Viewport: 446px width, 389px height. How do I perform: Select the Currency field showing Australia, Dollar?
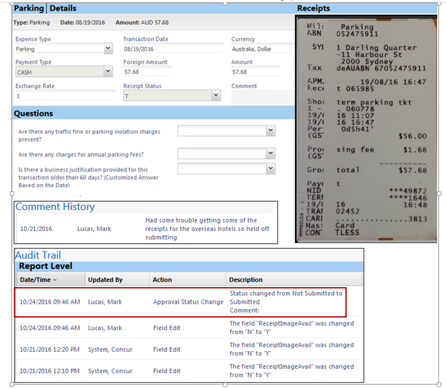point(261,49)
